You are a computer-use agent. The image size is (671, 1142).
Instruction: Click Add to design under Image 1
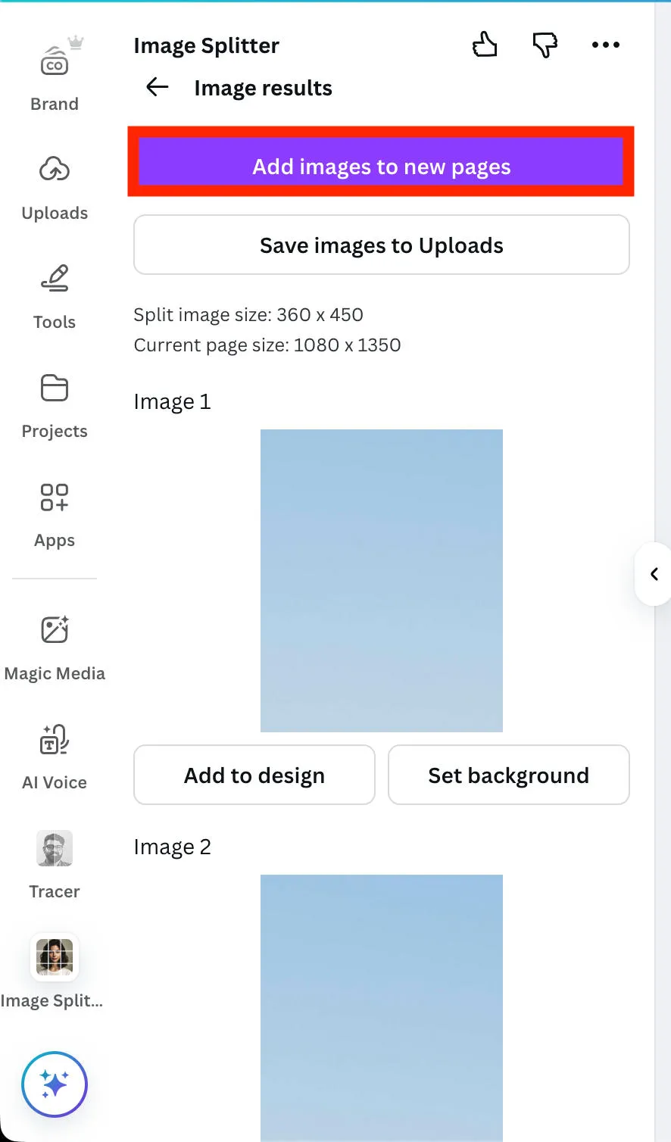(254, 775)
